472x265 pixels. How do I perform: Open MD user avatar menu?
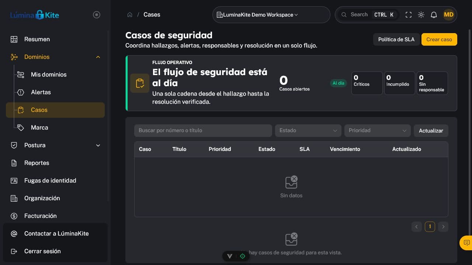pyautogui.click(x=449, y=15)
